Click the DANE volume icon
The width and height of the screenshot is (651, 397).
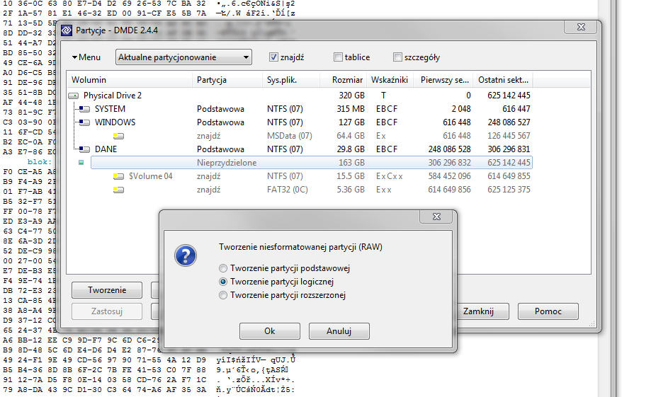(x=85, y=149)
